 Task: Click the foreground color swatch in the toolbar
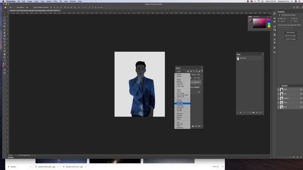4,66
